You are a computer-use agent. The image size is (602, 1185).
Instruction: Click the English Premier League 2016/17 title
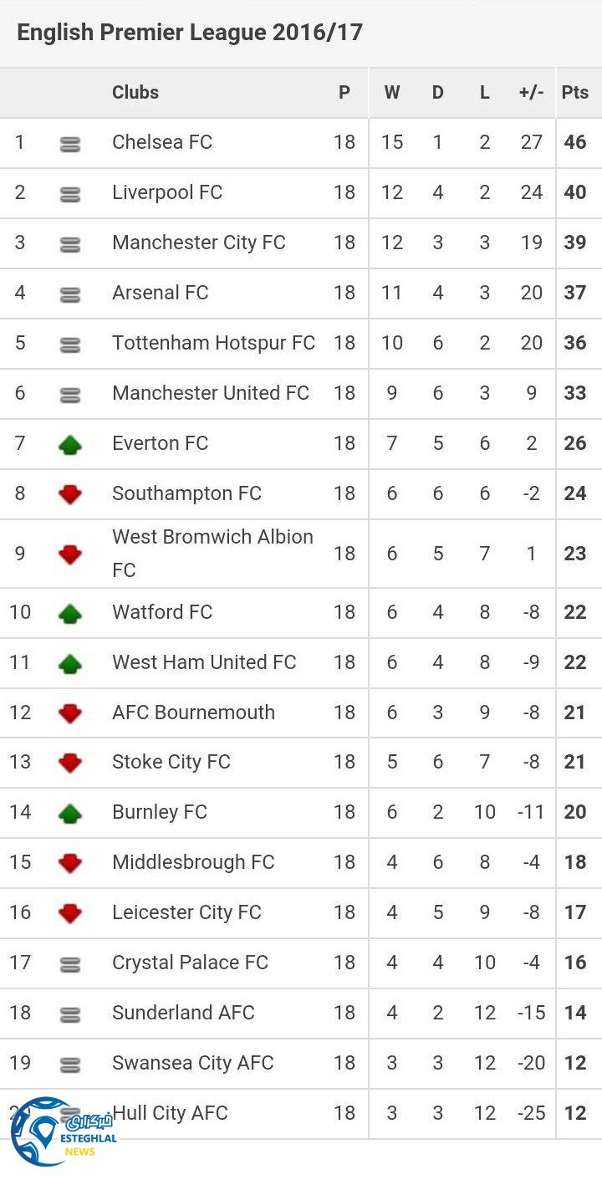point(190,33)
